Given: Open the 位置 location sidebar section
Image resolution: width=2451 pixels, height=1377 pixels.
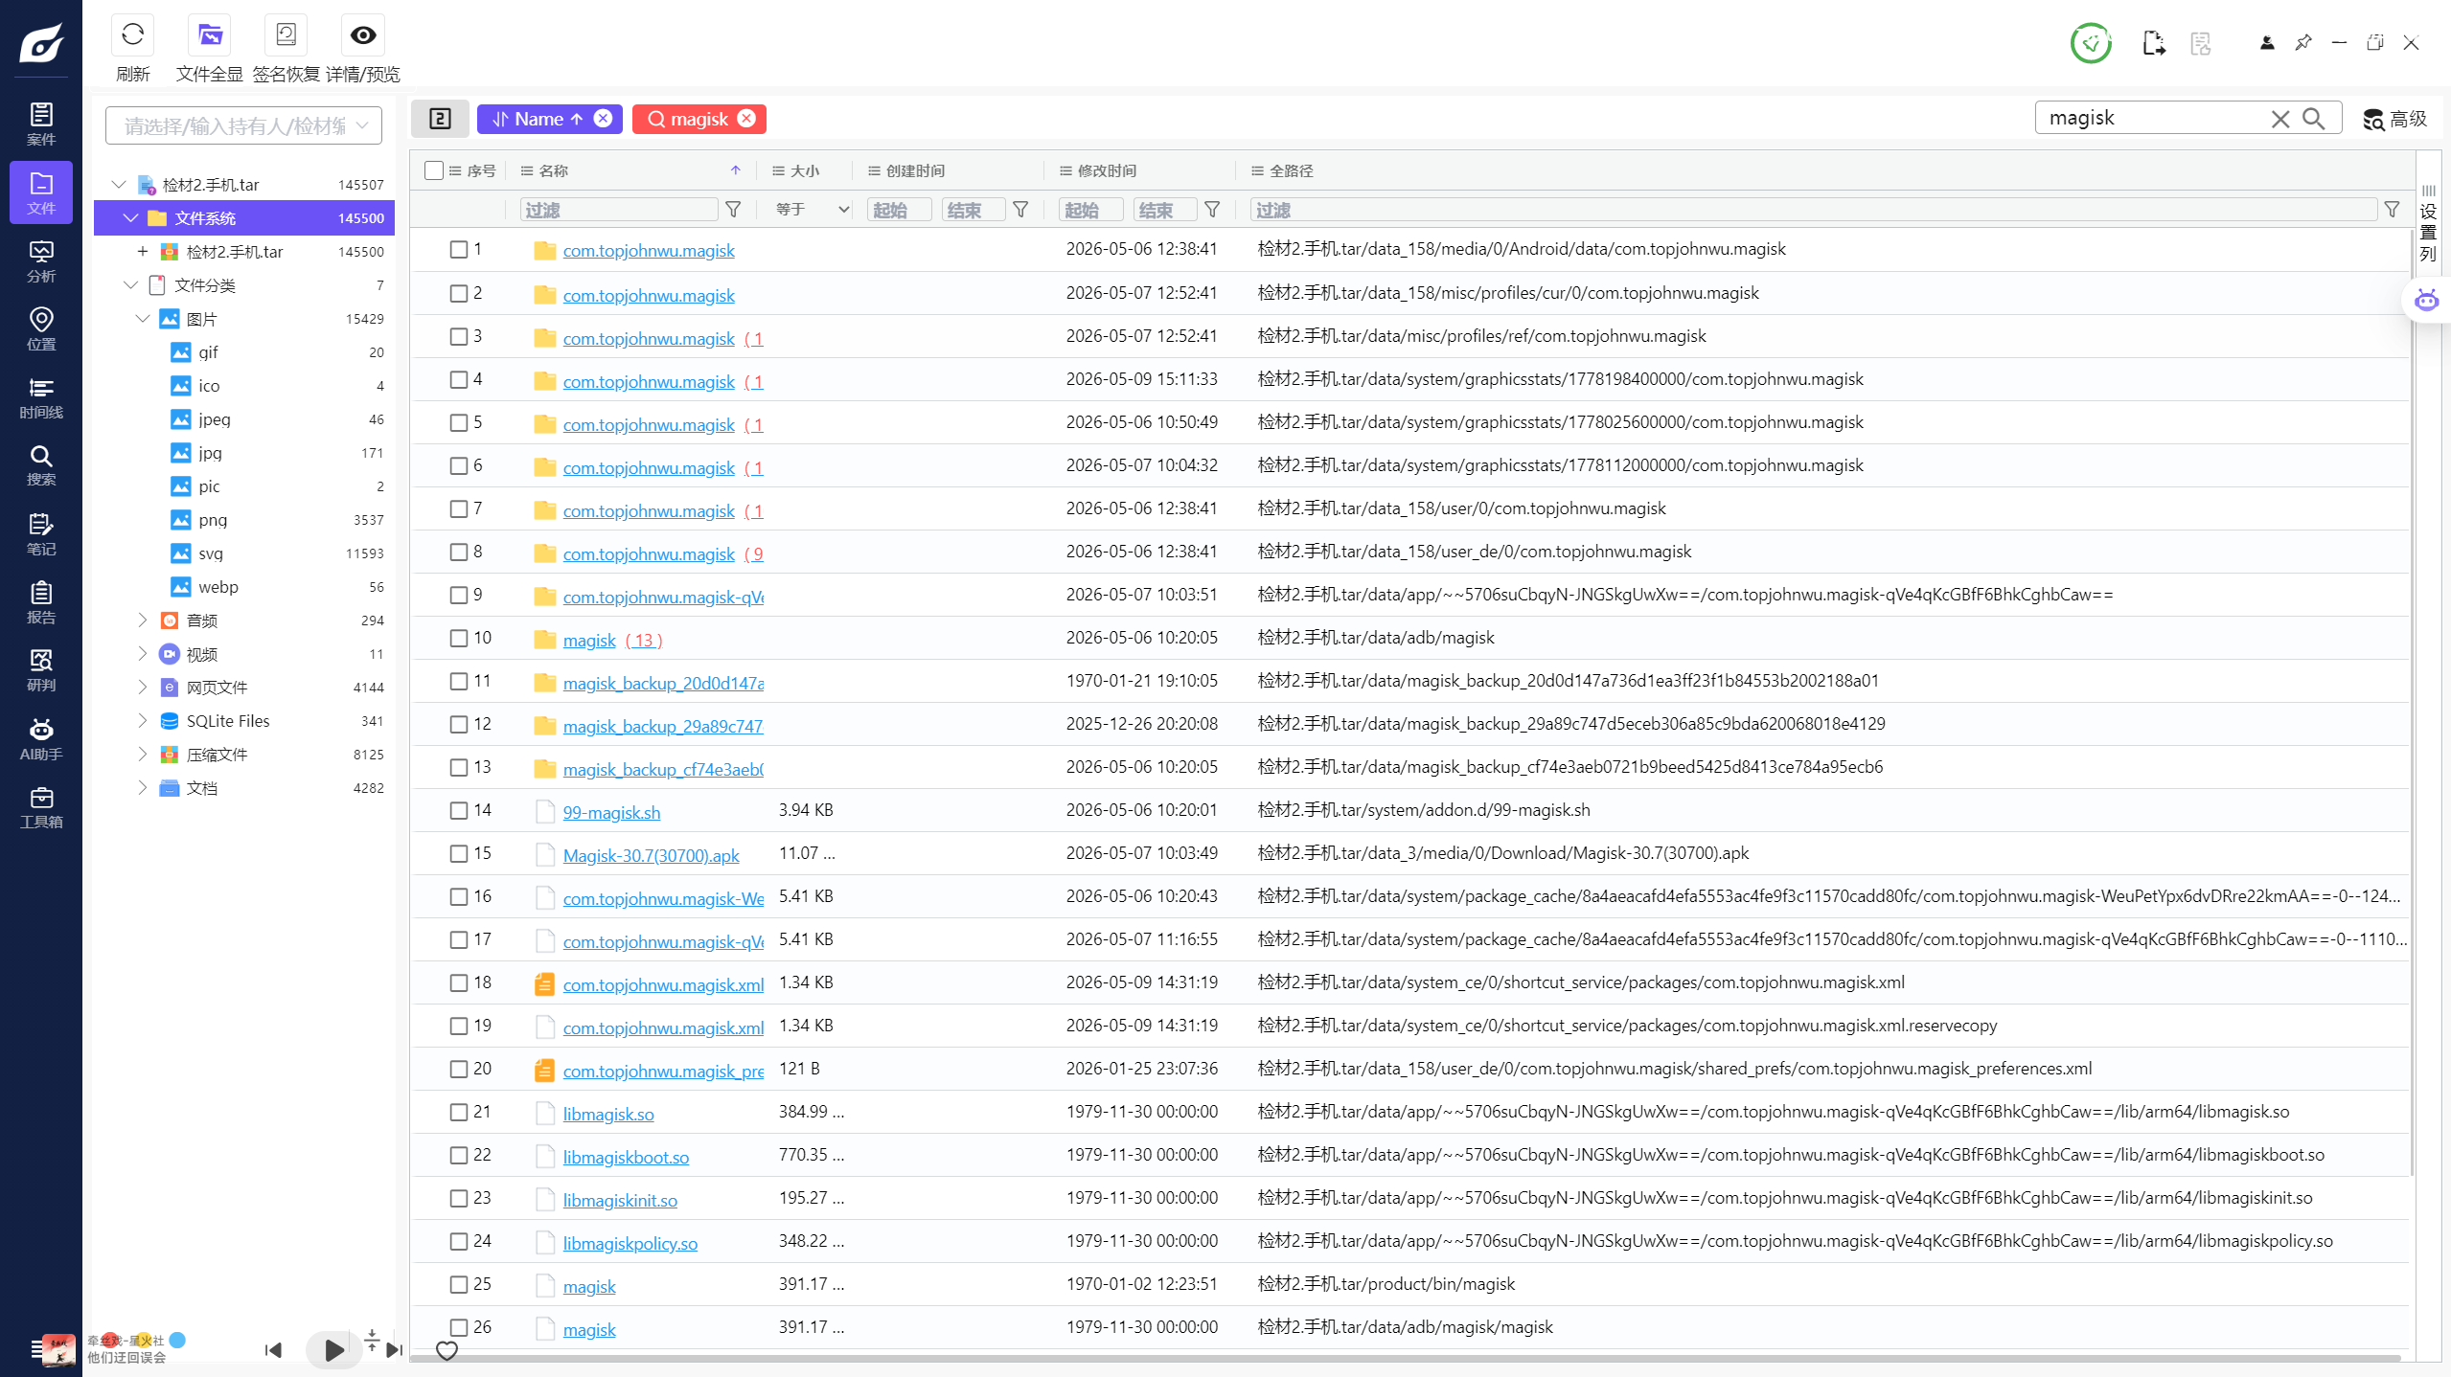Looking at the screenshot, I should [41, 329].
